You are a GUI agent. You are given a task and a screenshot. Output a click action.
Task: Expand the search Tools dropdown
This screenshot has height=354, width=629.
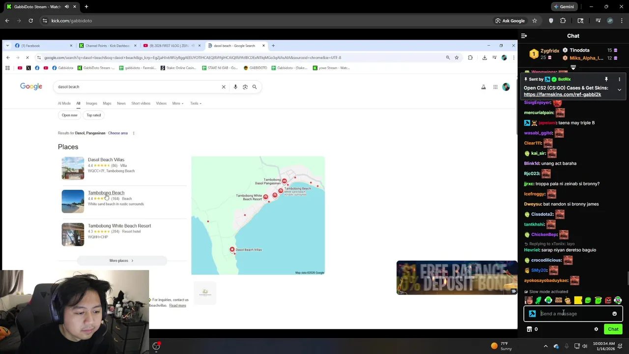pos(196,103)
